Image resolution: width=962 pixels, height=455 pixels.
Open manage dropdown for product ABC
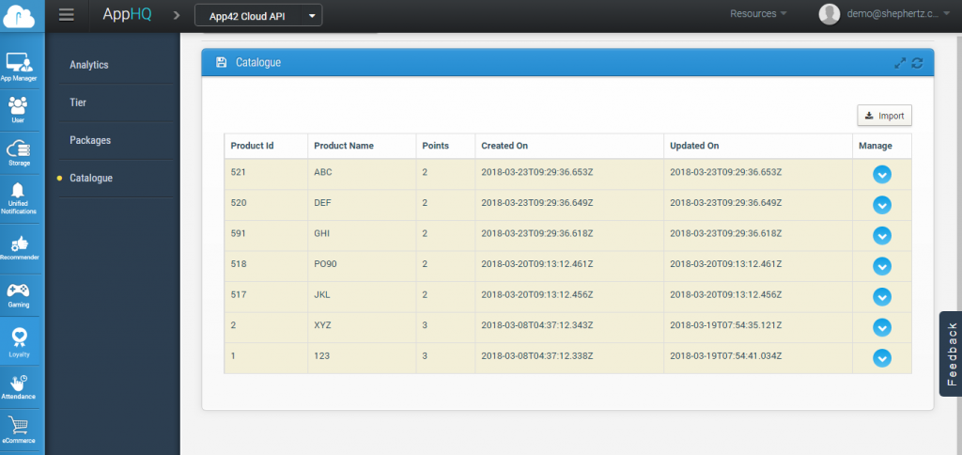[x=881, y=174]
